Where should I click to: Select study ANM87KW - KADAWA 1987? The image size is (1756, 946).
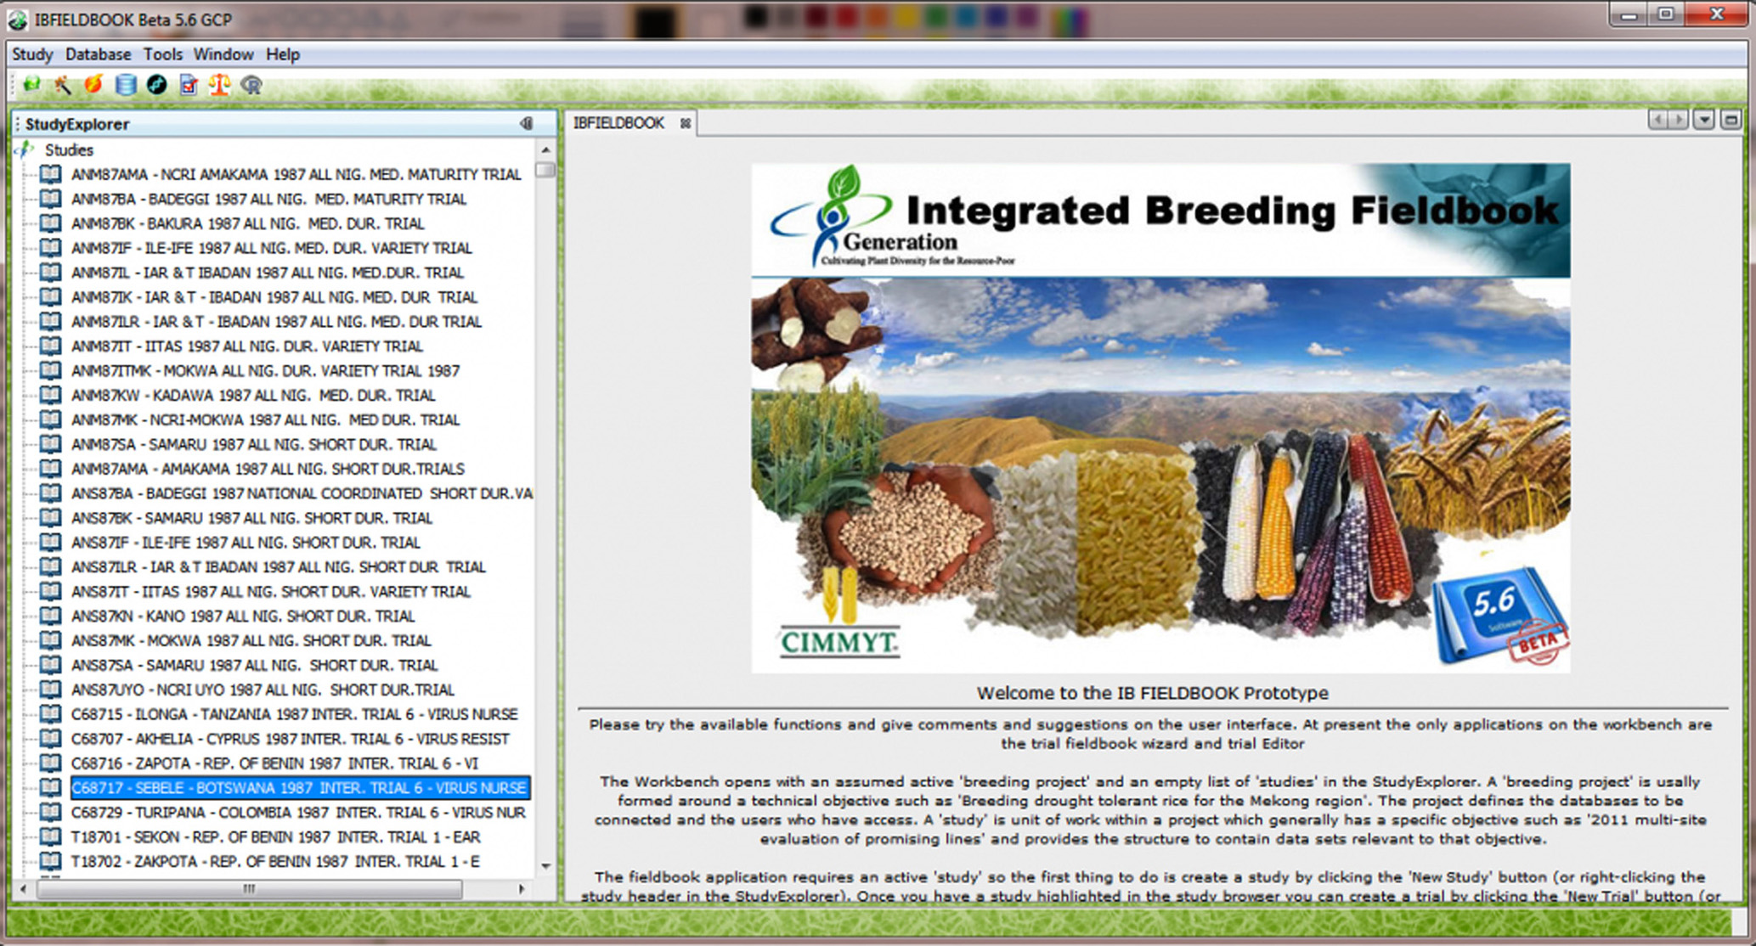tap(252, 395)
